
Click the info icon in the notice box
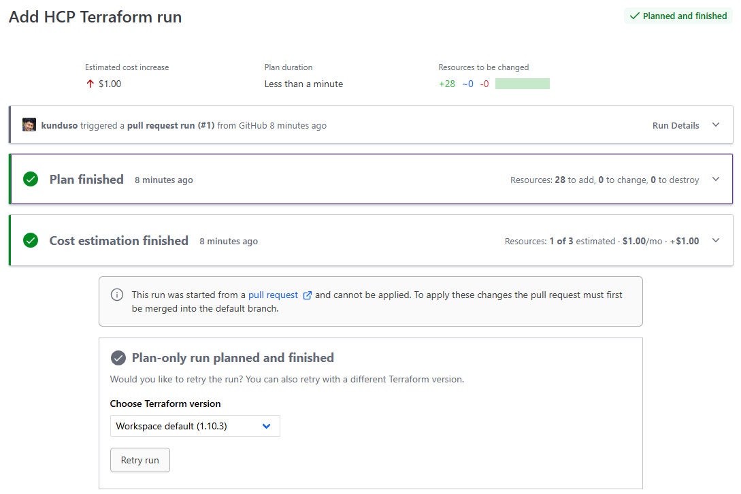click(x=117, y=295)
